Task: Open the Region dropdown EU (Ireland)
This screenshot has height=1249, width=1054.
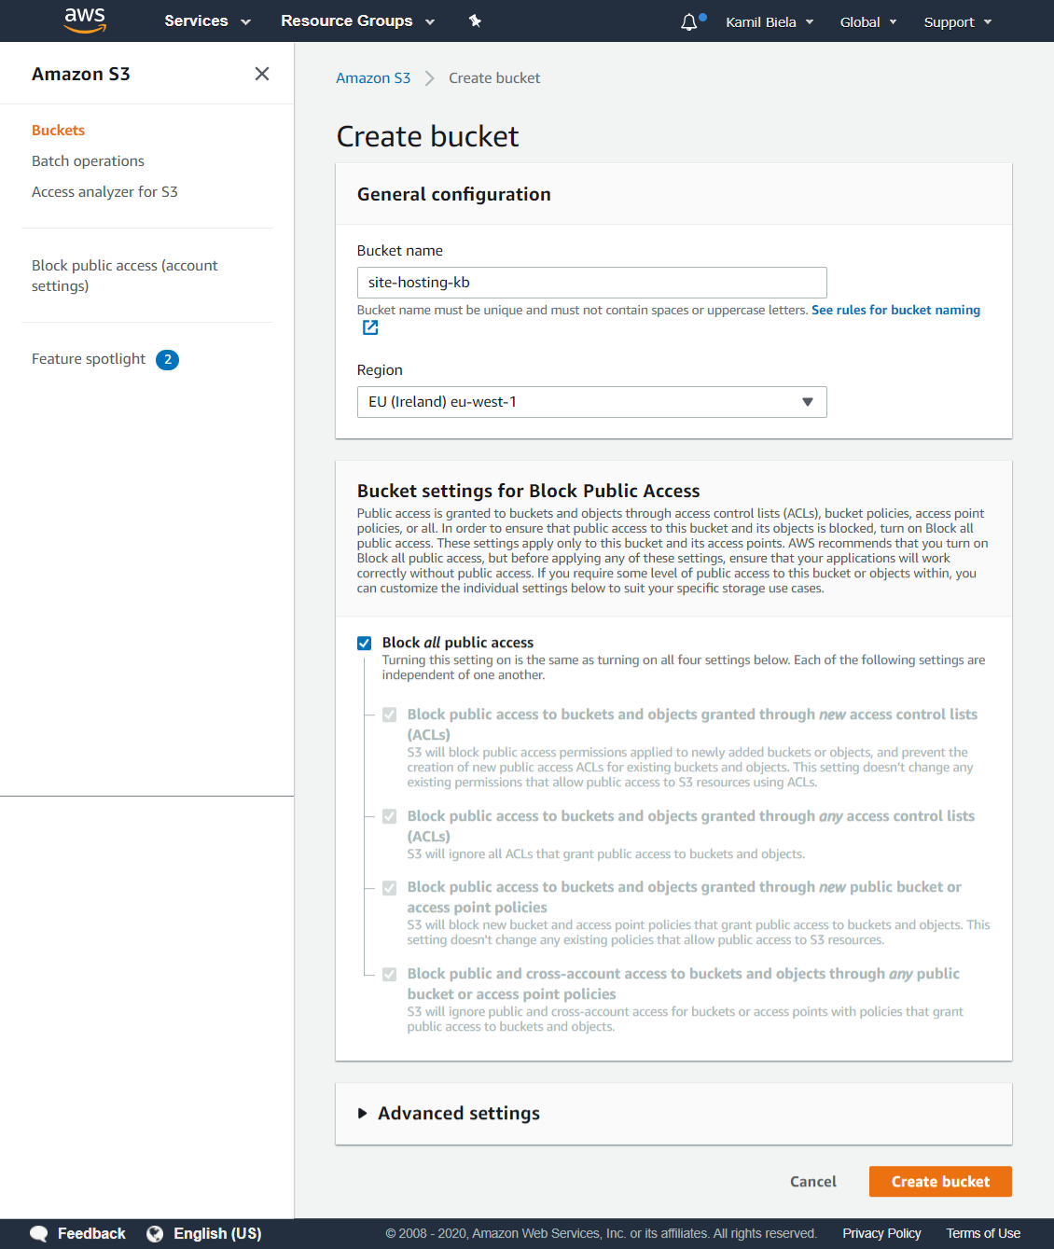Action: pos(592,402)
